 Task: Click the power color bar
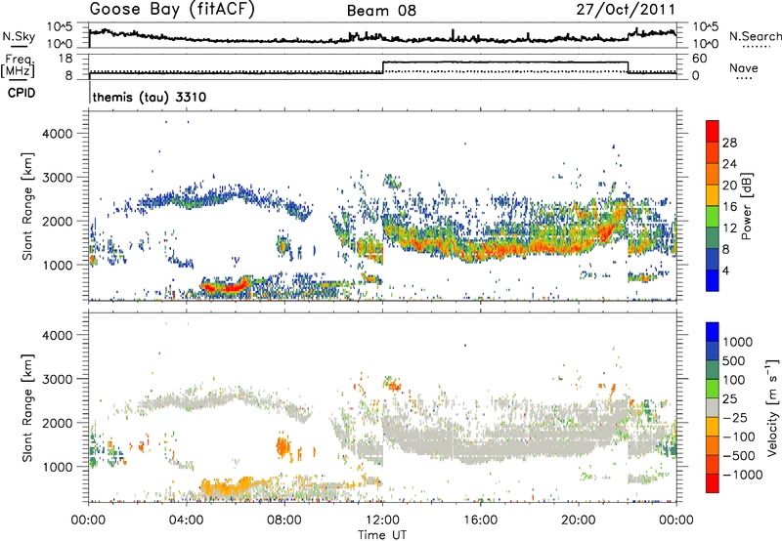coord(713,206)
